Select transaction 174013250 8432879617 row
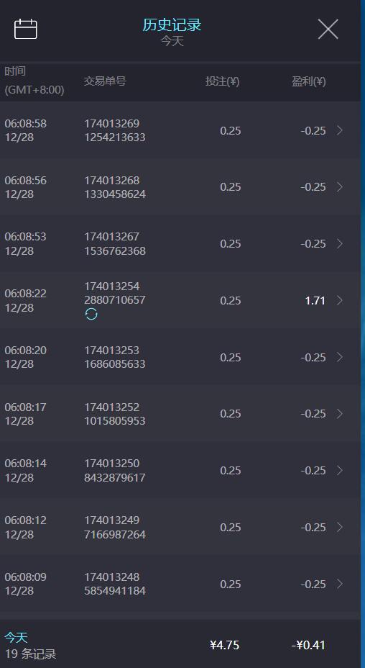The width and height of the screenshot is (365, 668). 180,470
